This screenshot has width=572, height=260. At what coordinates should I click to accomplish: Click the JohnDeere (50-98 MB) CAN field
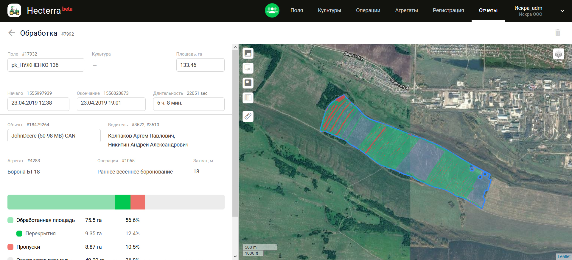coord(54,136)
